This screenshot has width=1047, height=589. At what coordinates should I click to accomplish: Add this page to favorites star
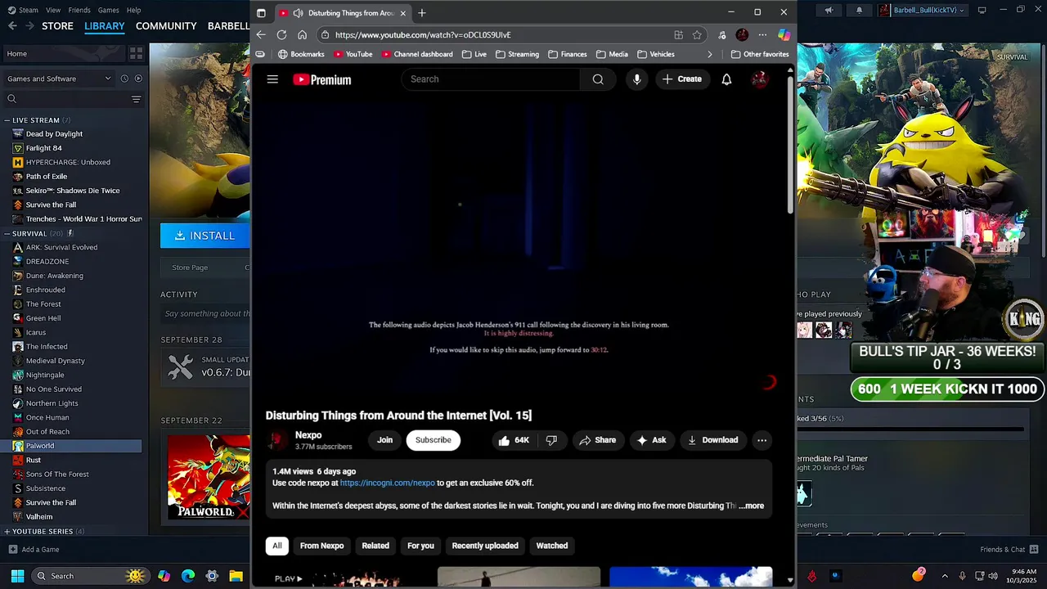[x=697, y=35]
